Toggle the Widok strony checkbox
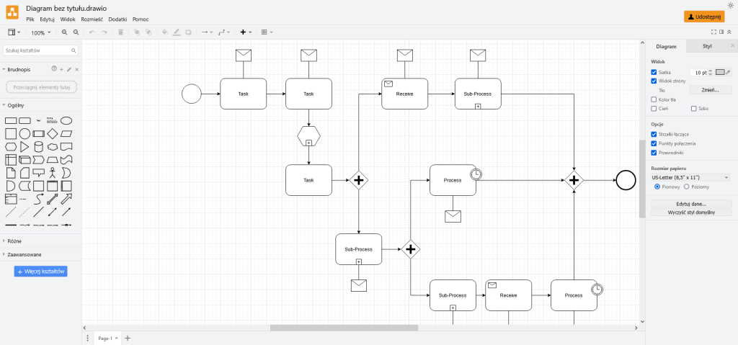 point(654,81)
